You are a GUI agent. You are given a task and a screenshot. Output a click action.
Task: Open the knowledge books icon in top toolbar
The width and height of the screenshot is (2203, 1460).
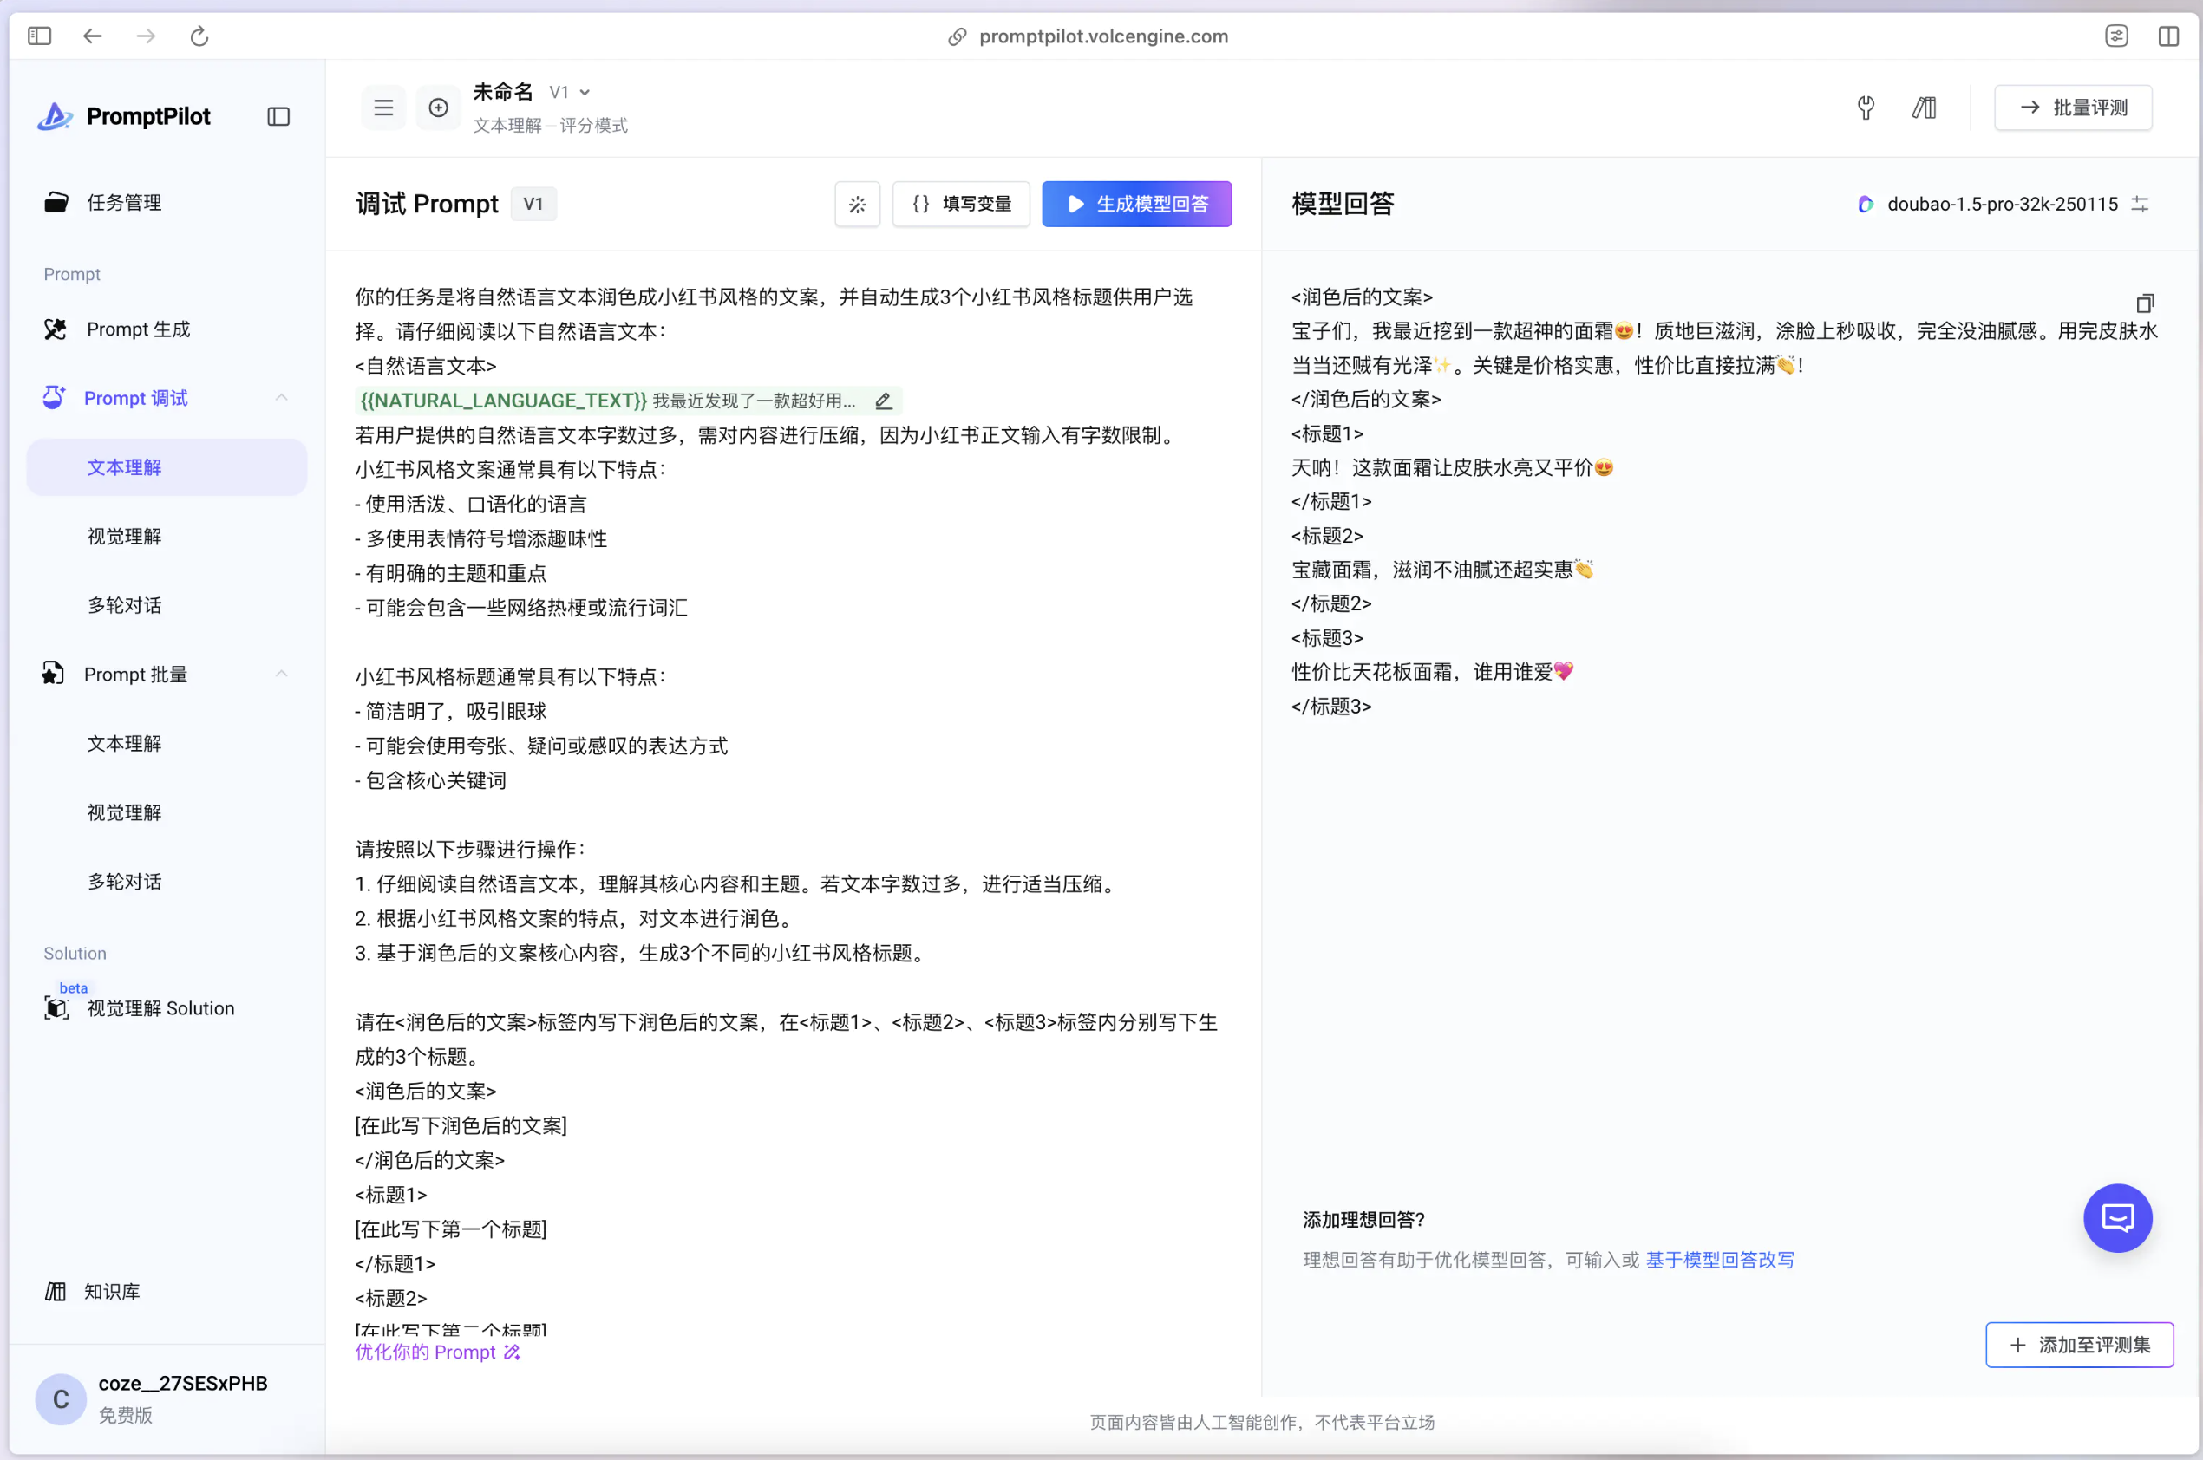point(1924,108)
